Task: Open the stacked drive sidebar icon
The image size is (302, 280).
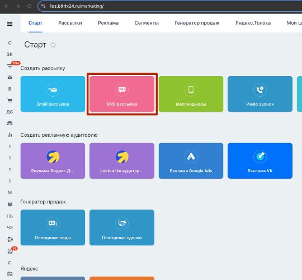Action: 10,124
